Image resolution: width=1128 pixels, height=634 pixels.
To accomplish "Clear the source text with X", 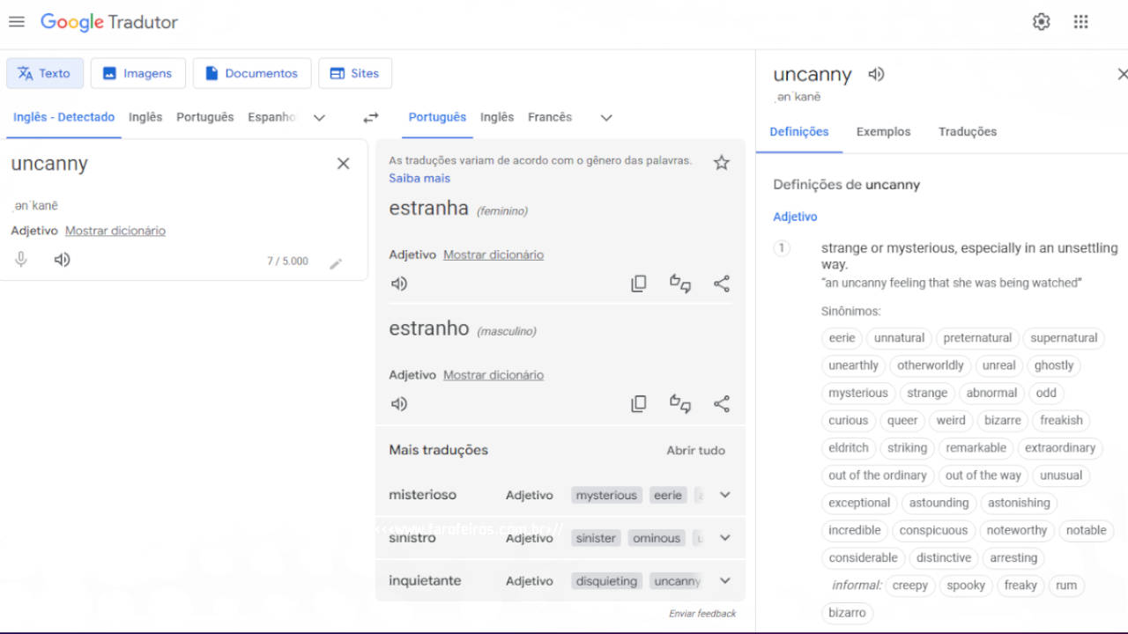I will click(x=344, y=164).
